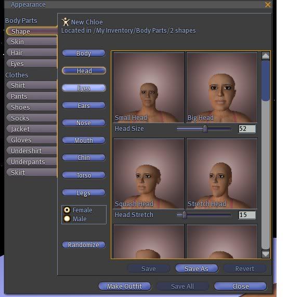Click the Head Stretch value field
The height and width of the screenshot is (297, 288).
247,215
